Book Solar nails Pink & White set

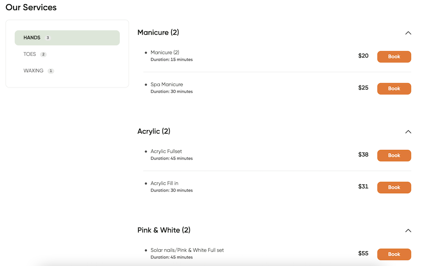tap(394, 254)
